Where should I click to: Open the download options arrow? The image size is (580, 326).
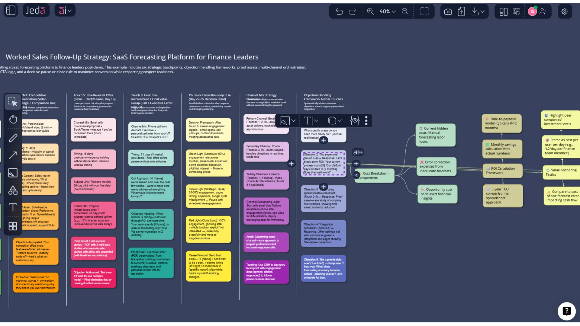tap(483, 11)
